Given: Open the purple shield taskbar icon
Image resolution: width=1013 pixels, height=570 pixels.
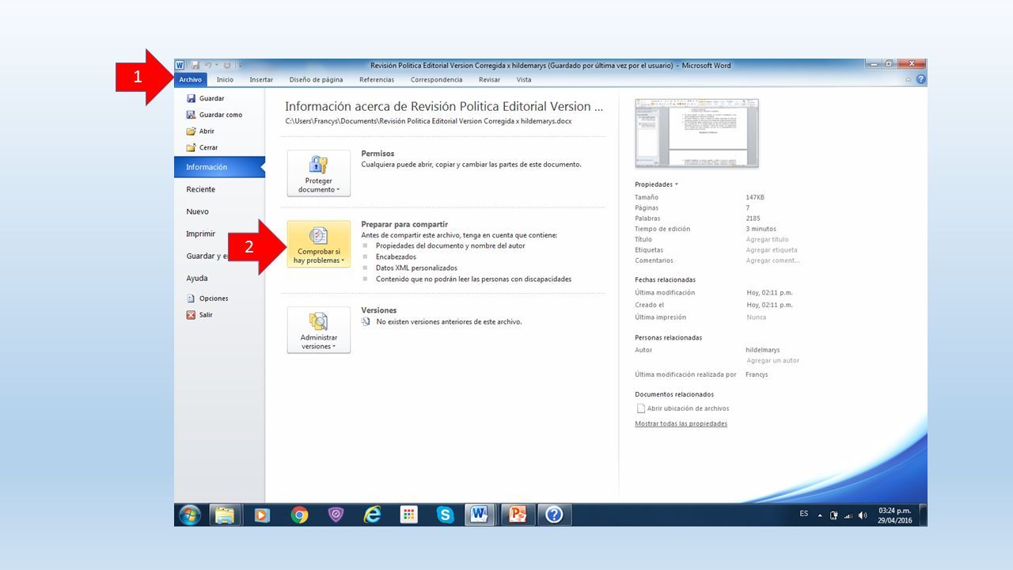Looking at the screenshot, I should click(x=336, y=515).
